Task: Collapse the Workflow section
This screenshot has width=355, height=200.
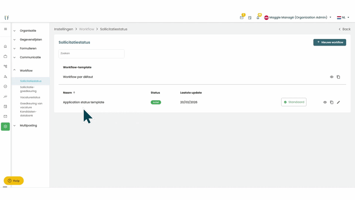Action: [26, 71]
